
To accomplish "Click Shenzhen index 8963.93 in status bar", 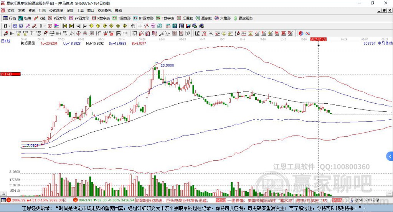I will click(86, 200).
